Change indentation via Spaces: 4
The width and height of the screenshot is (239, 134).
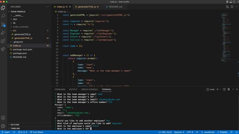(179, 132)
